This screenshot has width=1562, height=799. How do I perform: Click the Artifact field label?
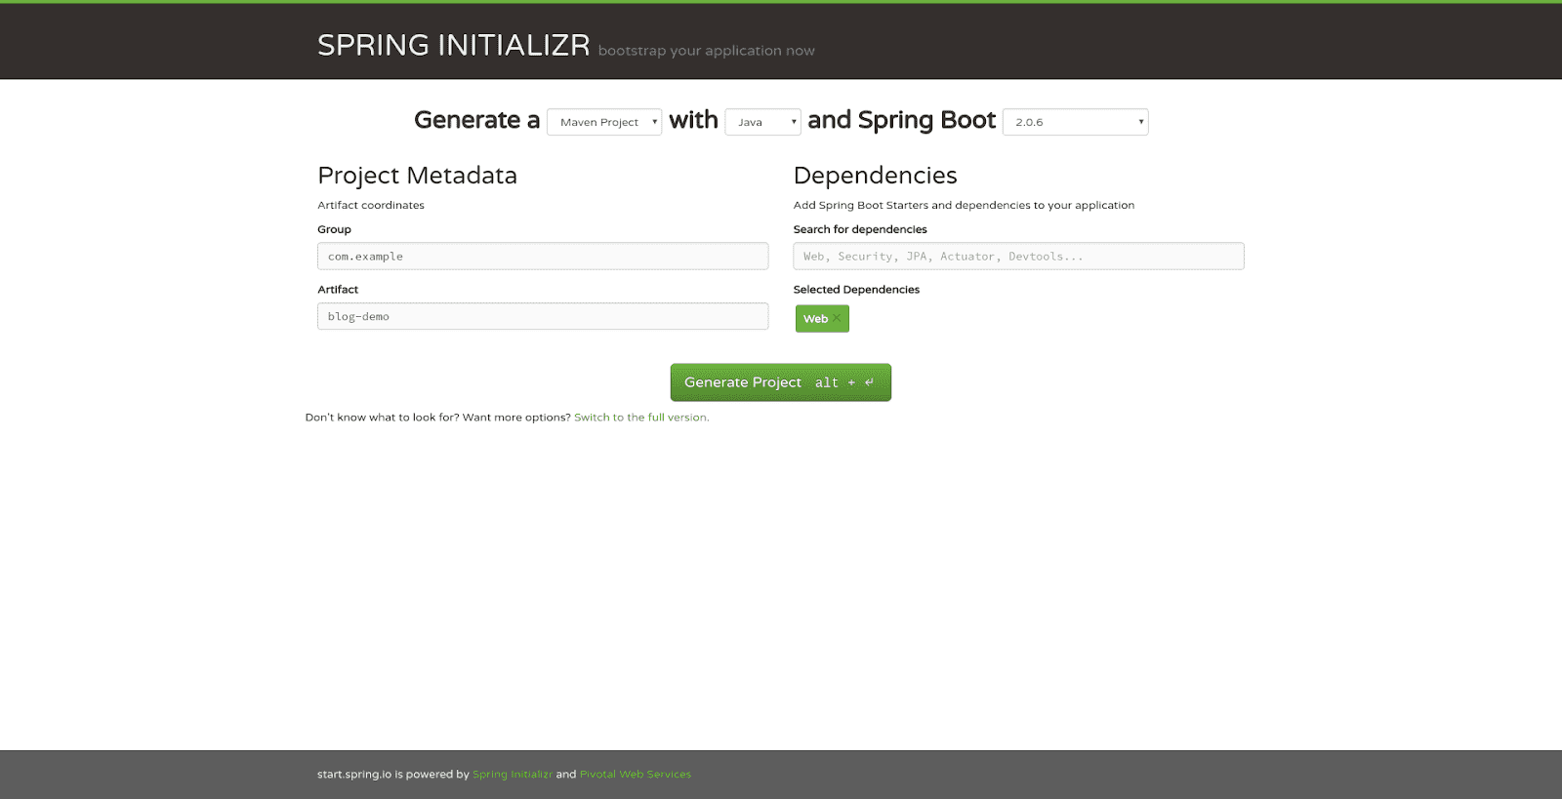(338, 290)
